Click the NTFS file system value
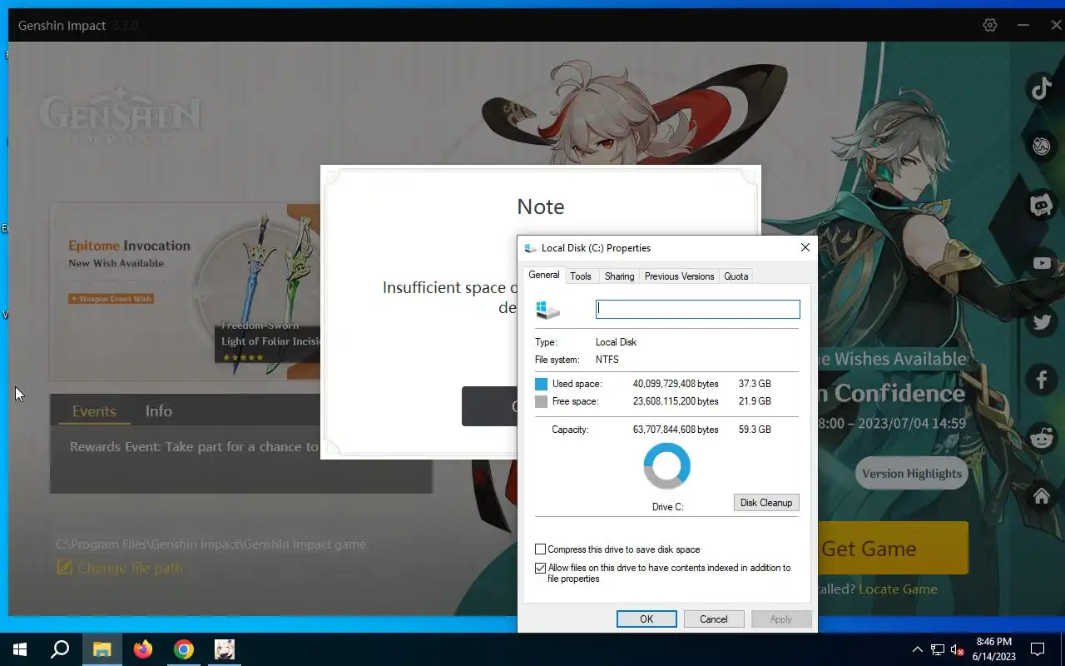The image size is (1065, 666). pos(607,360)
